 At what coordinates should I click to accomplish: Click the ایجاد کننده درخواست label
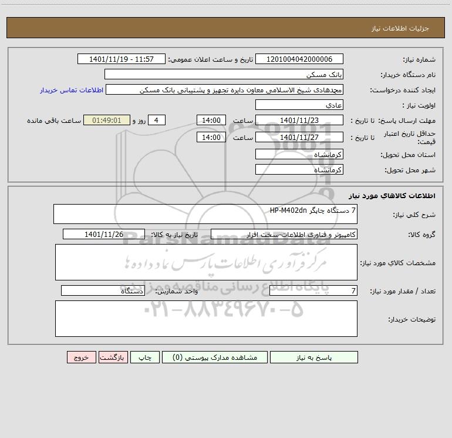403,91
